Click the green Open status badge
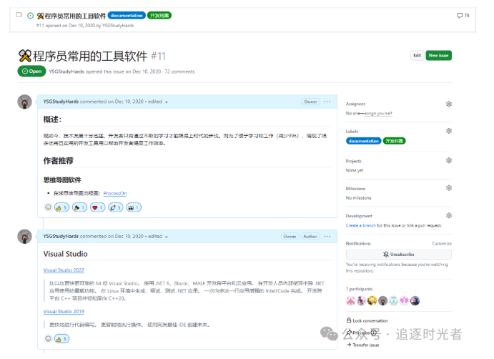Viewport: 494px width, 359px height. pyautogui.click(x=32, y=72)
